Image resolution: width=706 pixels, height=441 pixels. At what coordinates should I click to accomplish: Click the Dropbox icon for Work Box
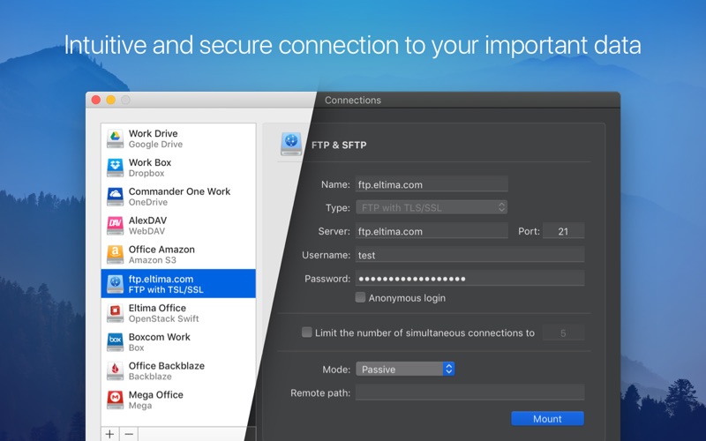[x=116, y=168]
